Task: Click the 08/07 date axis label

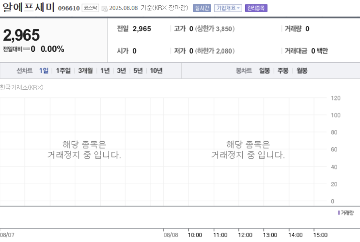Action: click(7, 235)
